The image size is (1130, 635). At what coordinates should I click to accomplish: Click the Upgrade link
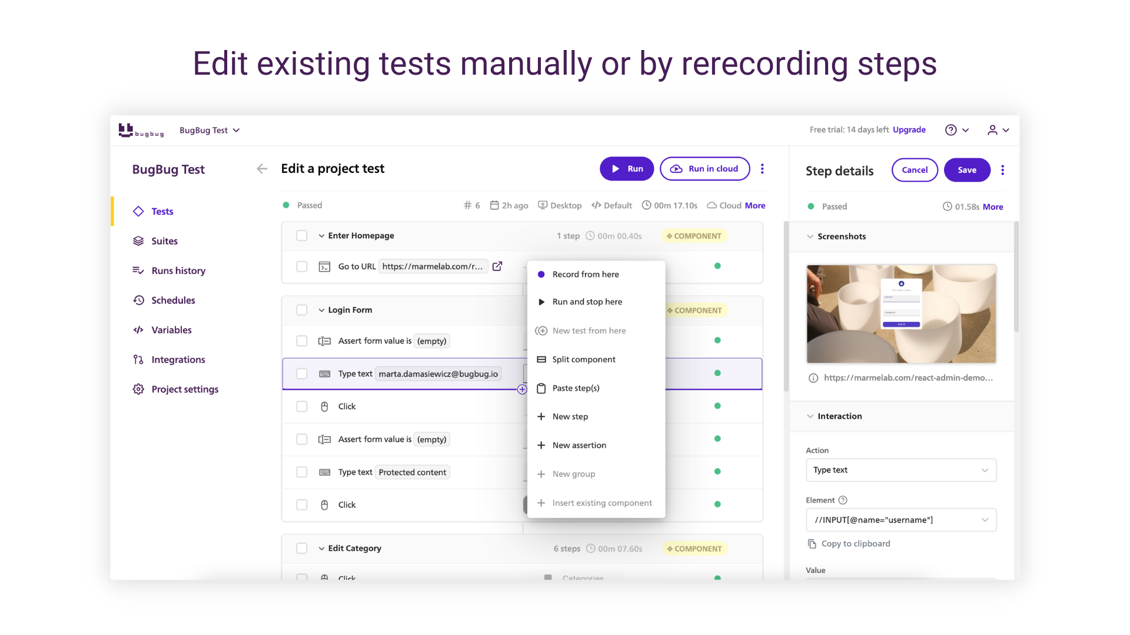pyautogui.click(x=909, y=130)
